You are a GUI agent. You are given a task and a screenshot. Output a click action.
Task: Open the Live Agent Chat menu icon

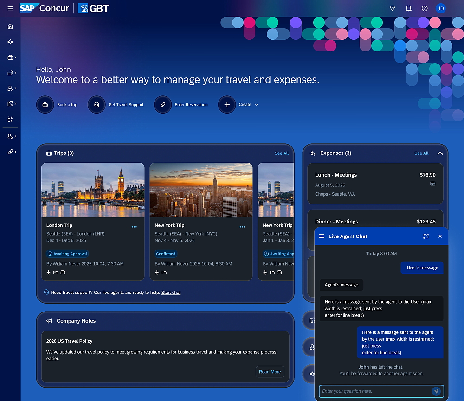click(x=322, y=236)
